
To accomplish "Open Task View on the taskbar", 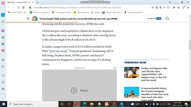I will pyautogui.click(x=69, y=104).
